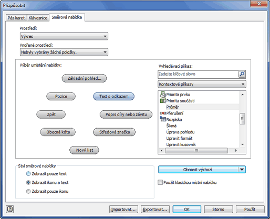Select Nový list menu position
Viewport: 270px width, 219px height.
pos(84,150)
